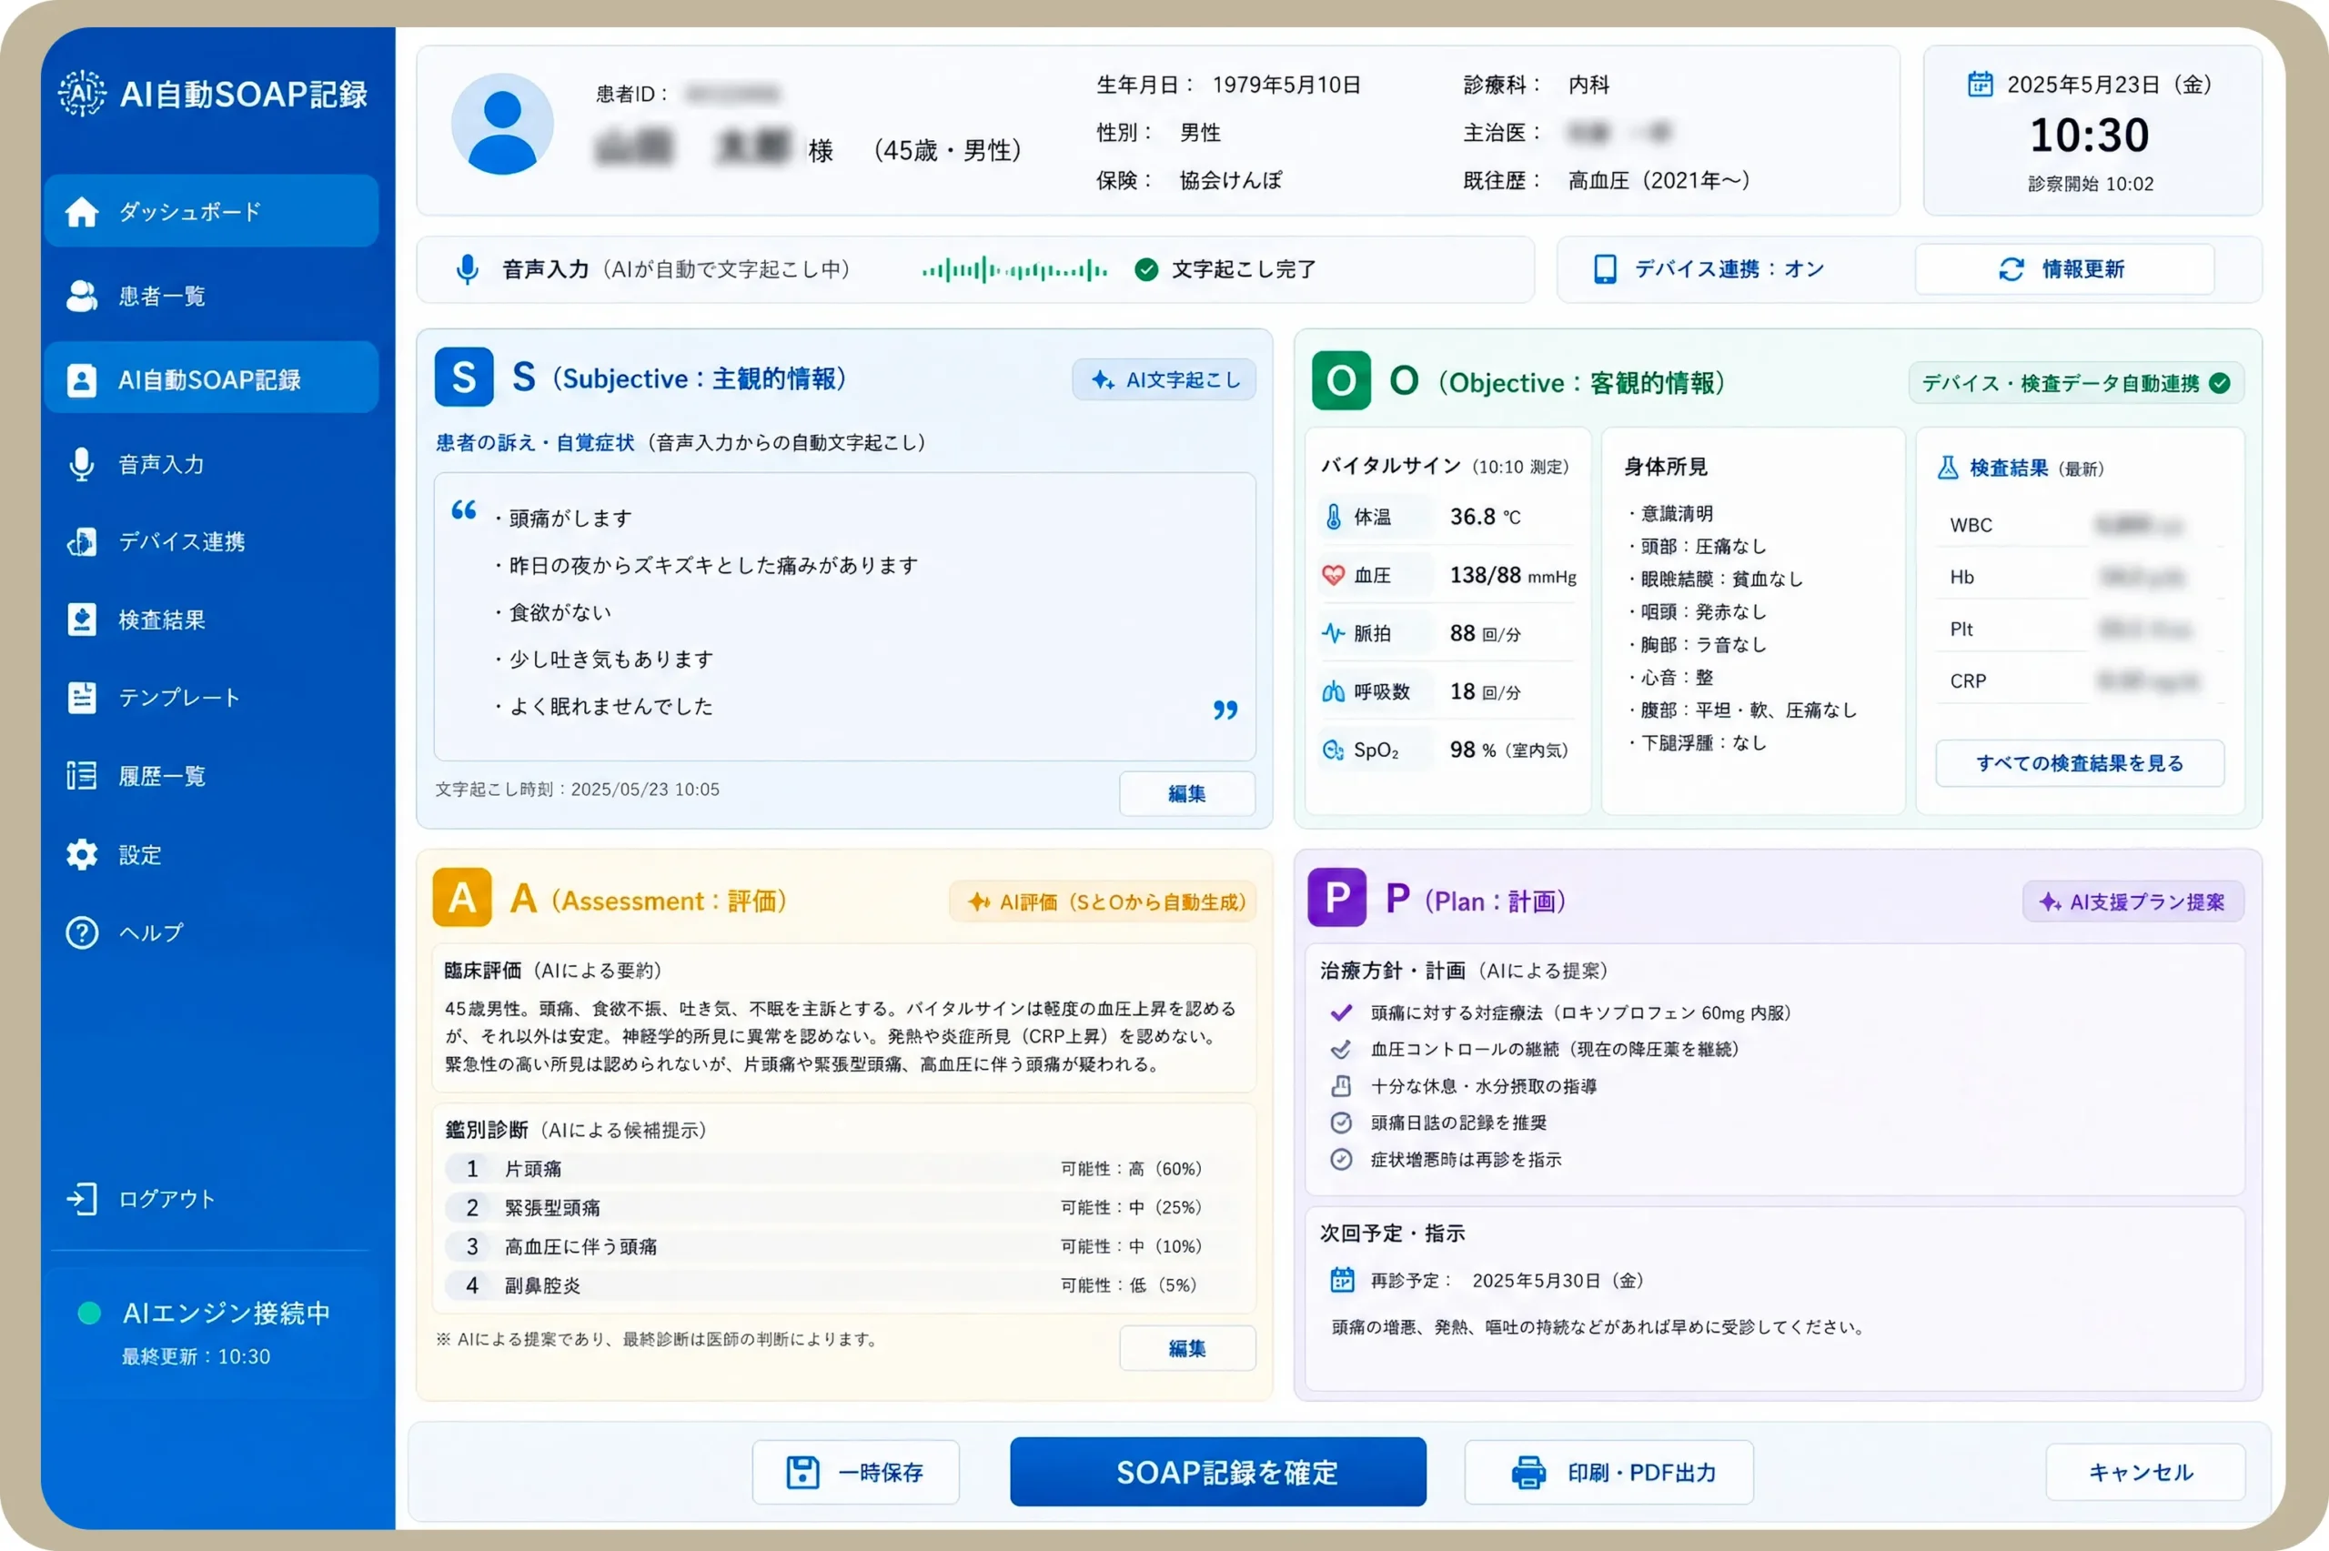Click the ヘルプ question mark icon
Screen dimensions: 2329x1551
click(x=82, y=932)
